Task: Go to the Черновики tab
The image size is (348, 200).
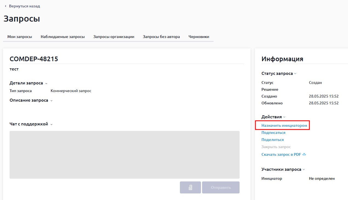Action: (x=199, y=37)
